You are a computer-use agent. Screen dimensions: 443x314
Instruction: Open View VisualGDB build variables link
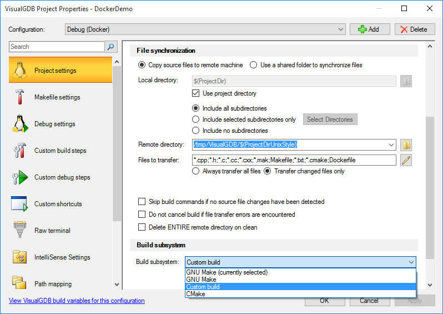point(77,301)
